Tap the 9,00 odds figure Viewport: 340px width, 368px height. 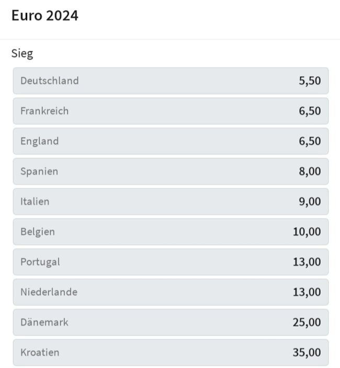[x=310, y=201]
